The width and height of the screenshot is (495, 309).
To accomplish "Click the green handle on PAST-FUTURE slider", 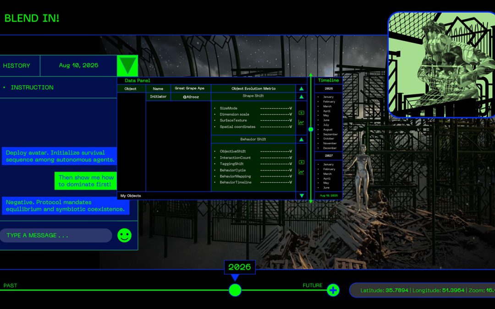I will [235, 290].
